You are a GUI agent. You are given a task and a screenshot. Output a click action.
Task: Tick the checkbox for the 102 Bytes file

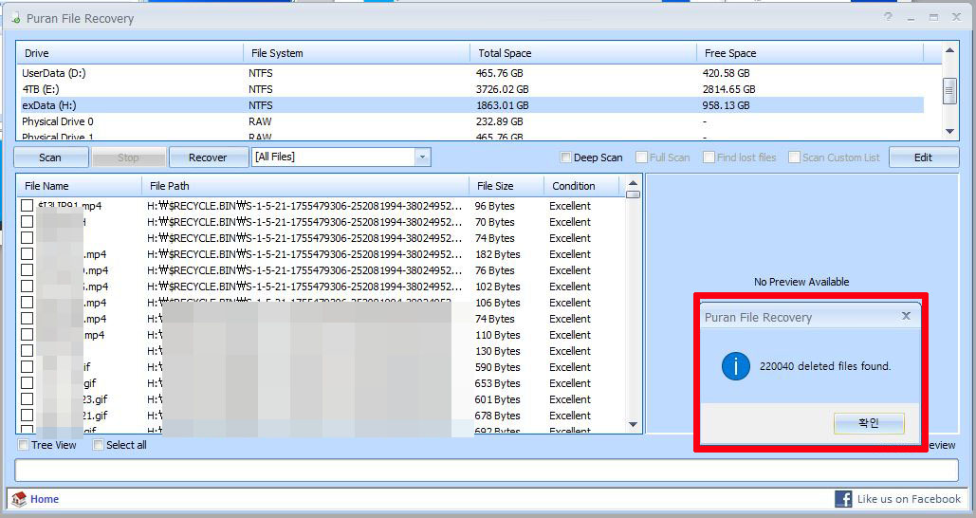pyautogui.click(x=27, y=287)
